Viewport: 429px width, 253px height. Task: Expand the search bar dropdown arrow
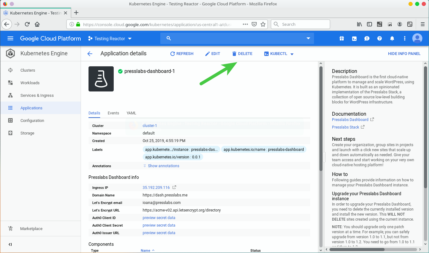click(x=308, y=38)
